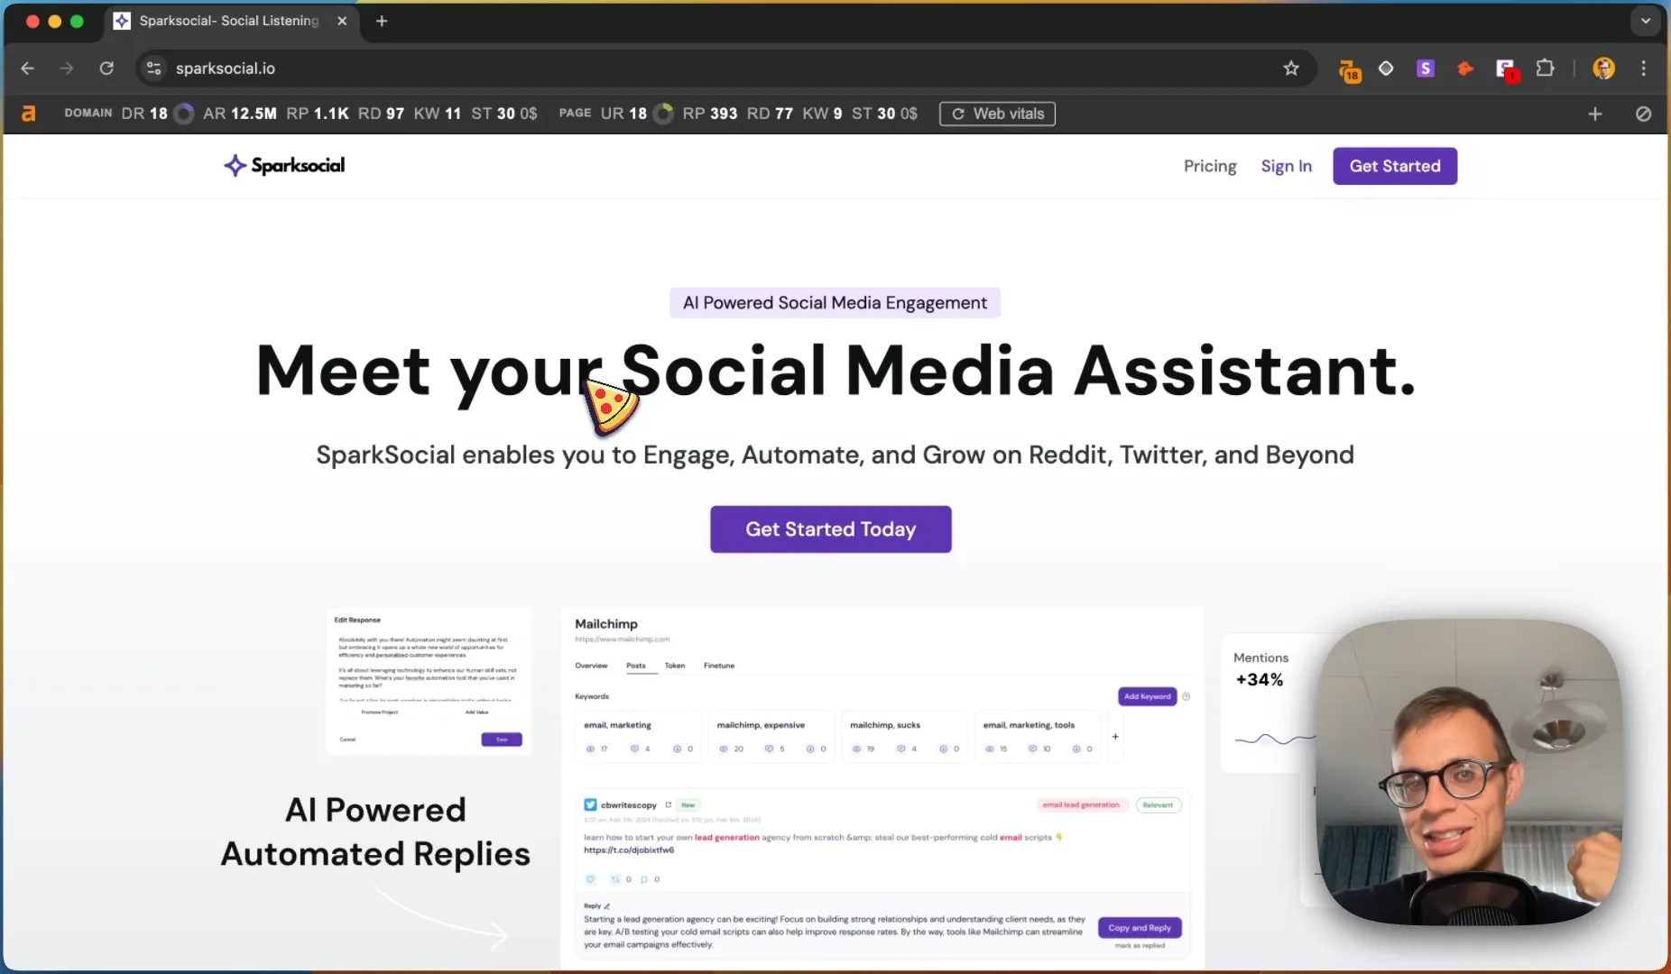This screenshot has height=974, width=1671.
Task: Click the Get Started header button
Action: [x=1395, y=166]
